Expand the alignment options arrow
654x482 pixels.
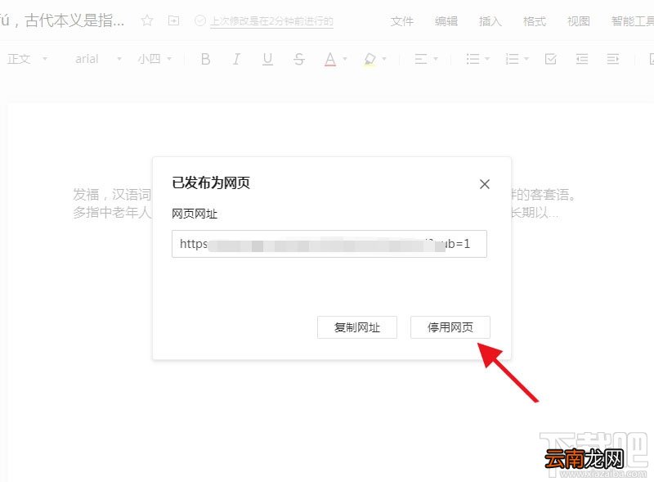(x=436, y=59)
